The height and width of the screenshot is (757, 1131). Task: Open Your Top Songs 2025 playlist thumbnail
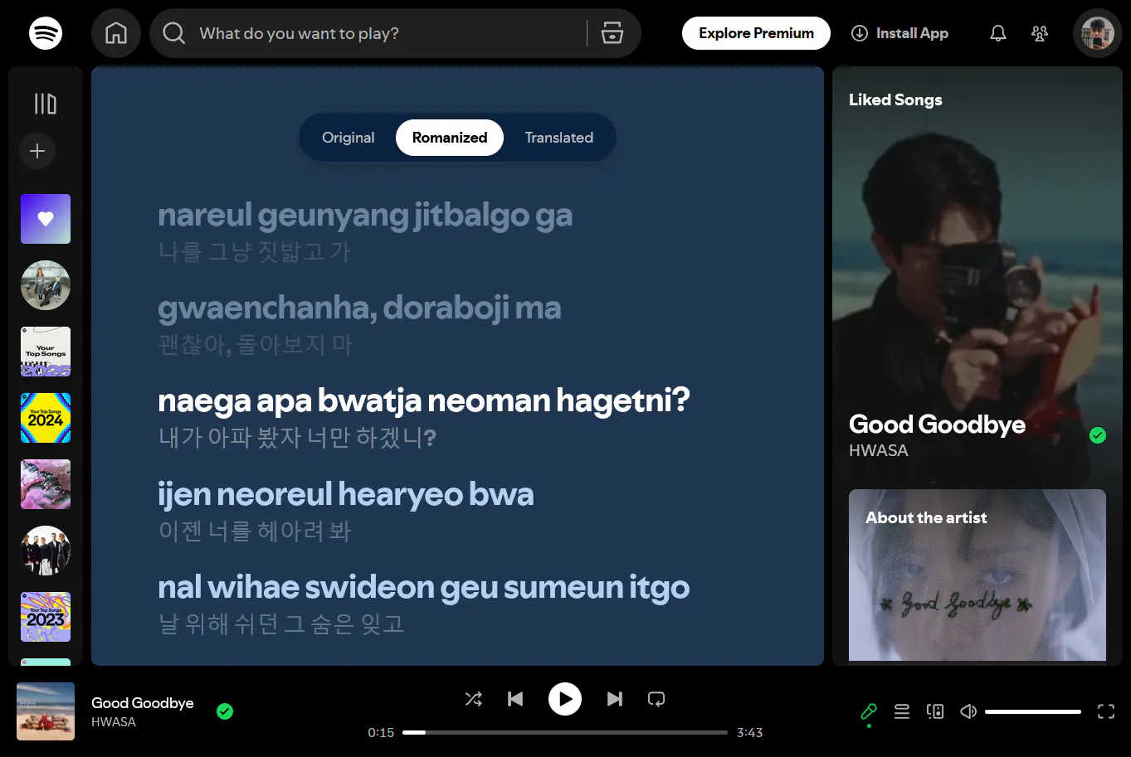(x=46, y=352)
